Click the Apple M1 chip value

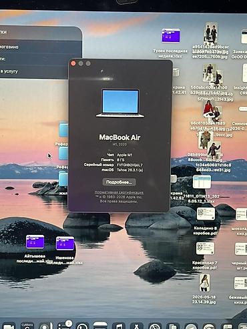coord(124,155)
